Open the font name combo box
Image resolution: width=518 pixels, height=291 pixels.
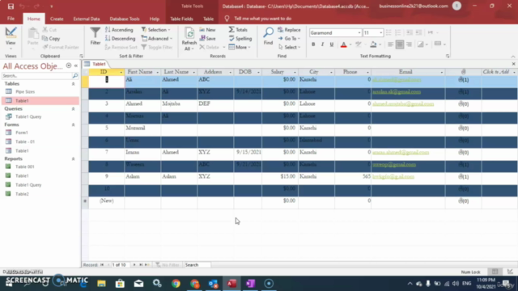tap(335, 32)
